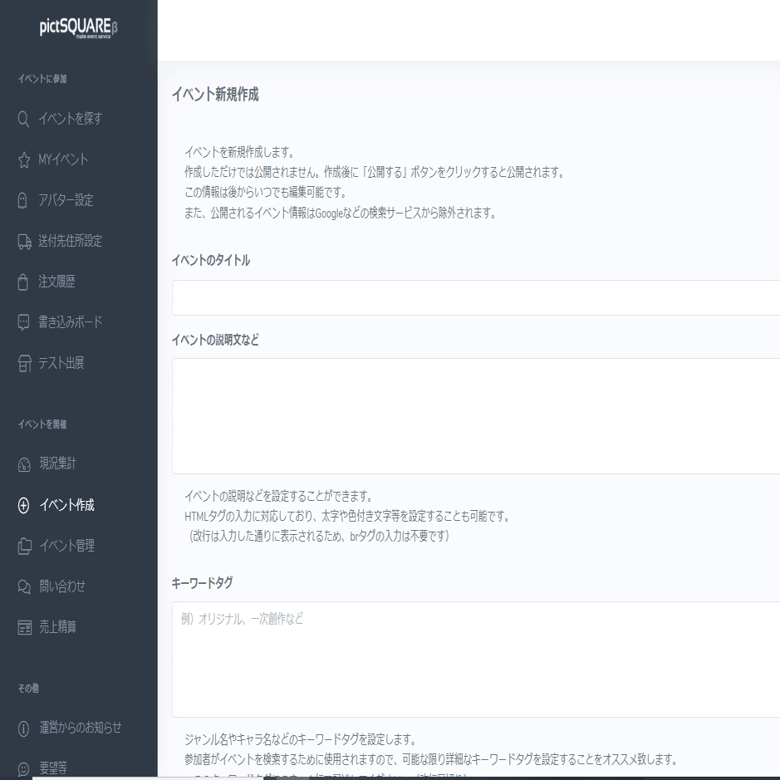780x780 pixels.
Task: Click the magnifier icon beside イベントを探す
Action: coord(23,119)
